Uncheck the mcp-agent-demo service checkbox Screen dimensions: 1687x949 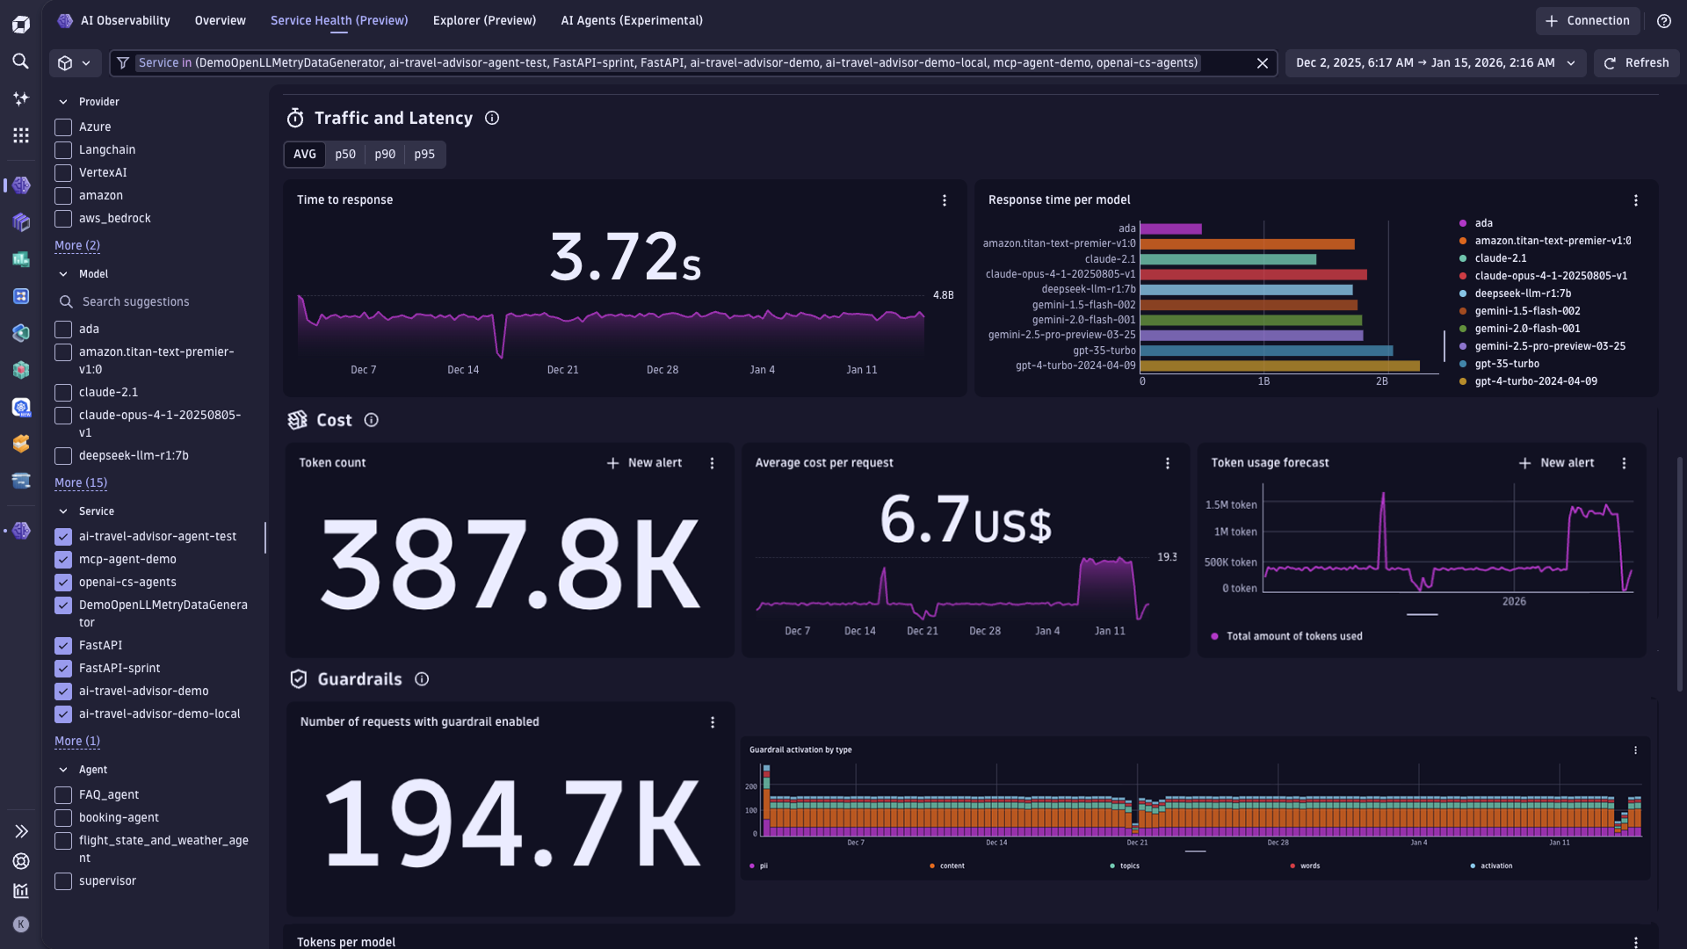point(63,560)
